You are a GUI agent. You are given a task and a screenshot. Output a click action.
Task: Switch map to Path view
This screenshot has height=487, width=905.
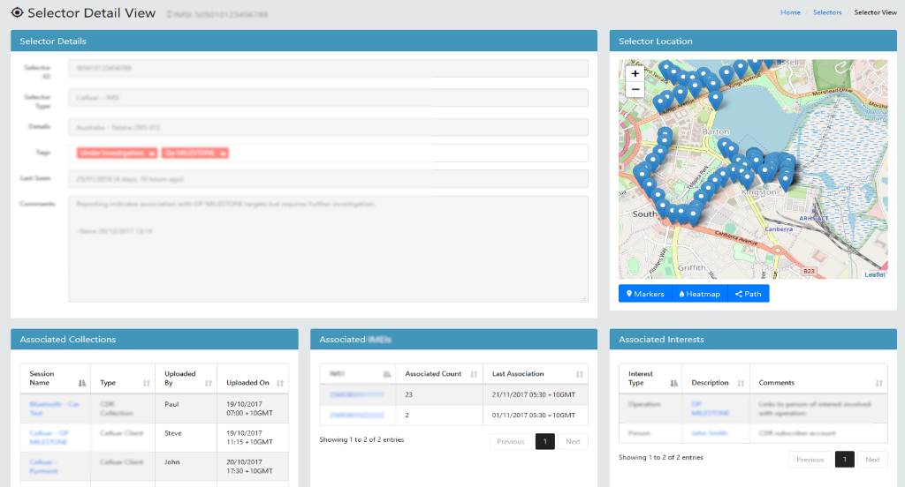tap(748, 294)
